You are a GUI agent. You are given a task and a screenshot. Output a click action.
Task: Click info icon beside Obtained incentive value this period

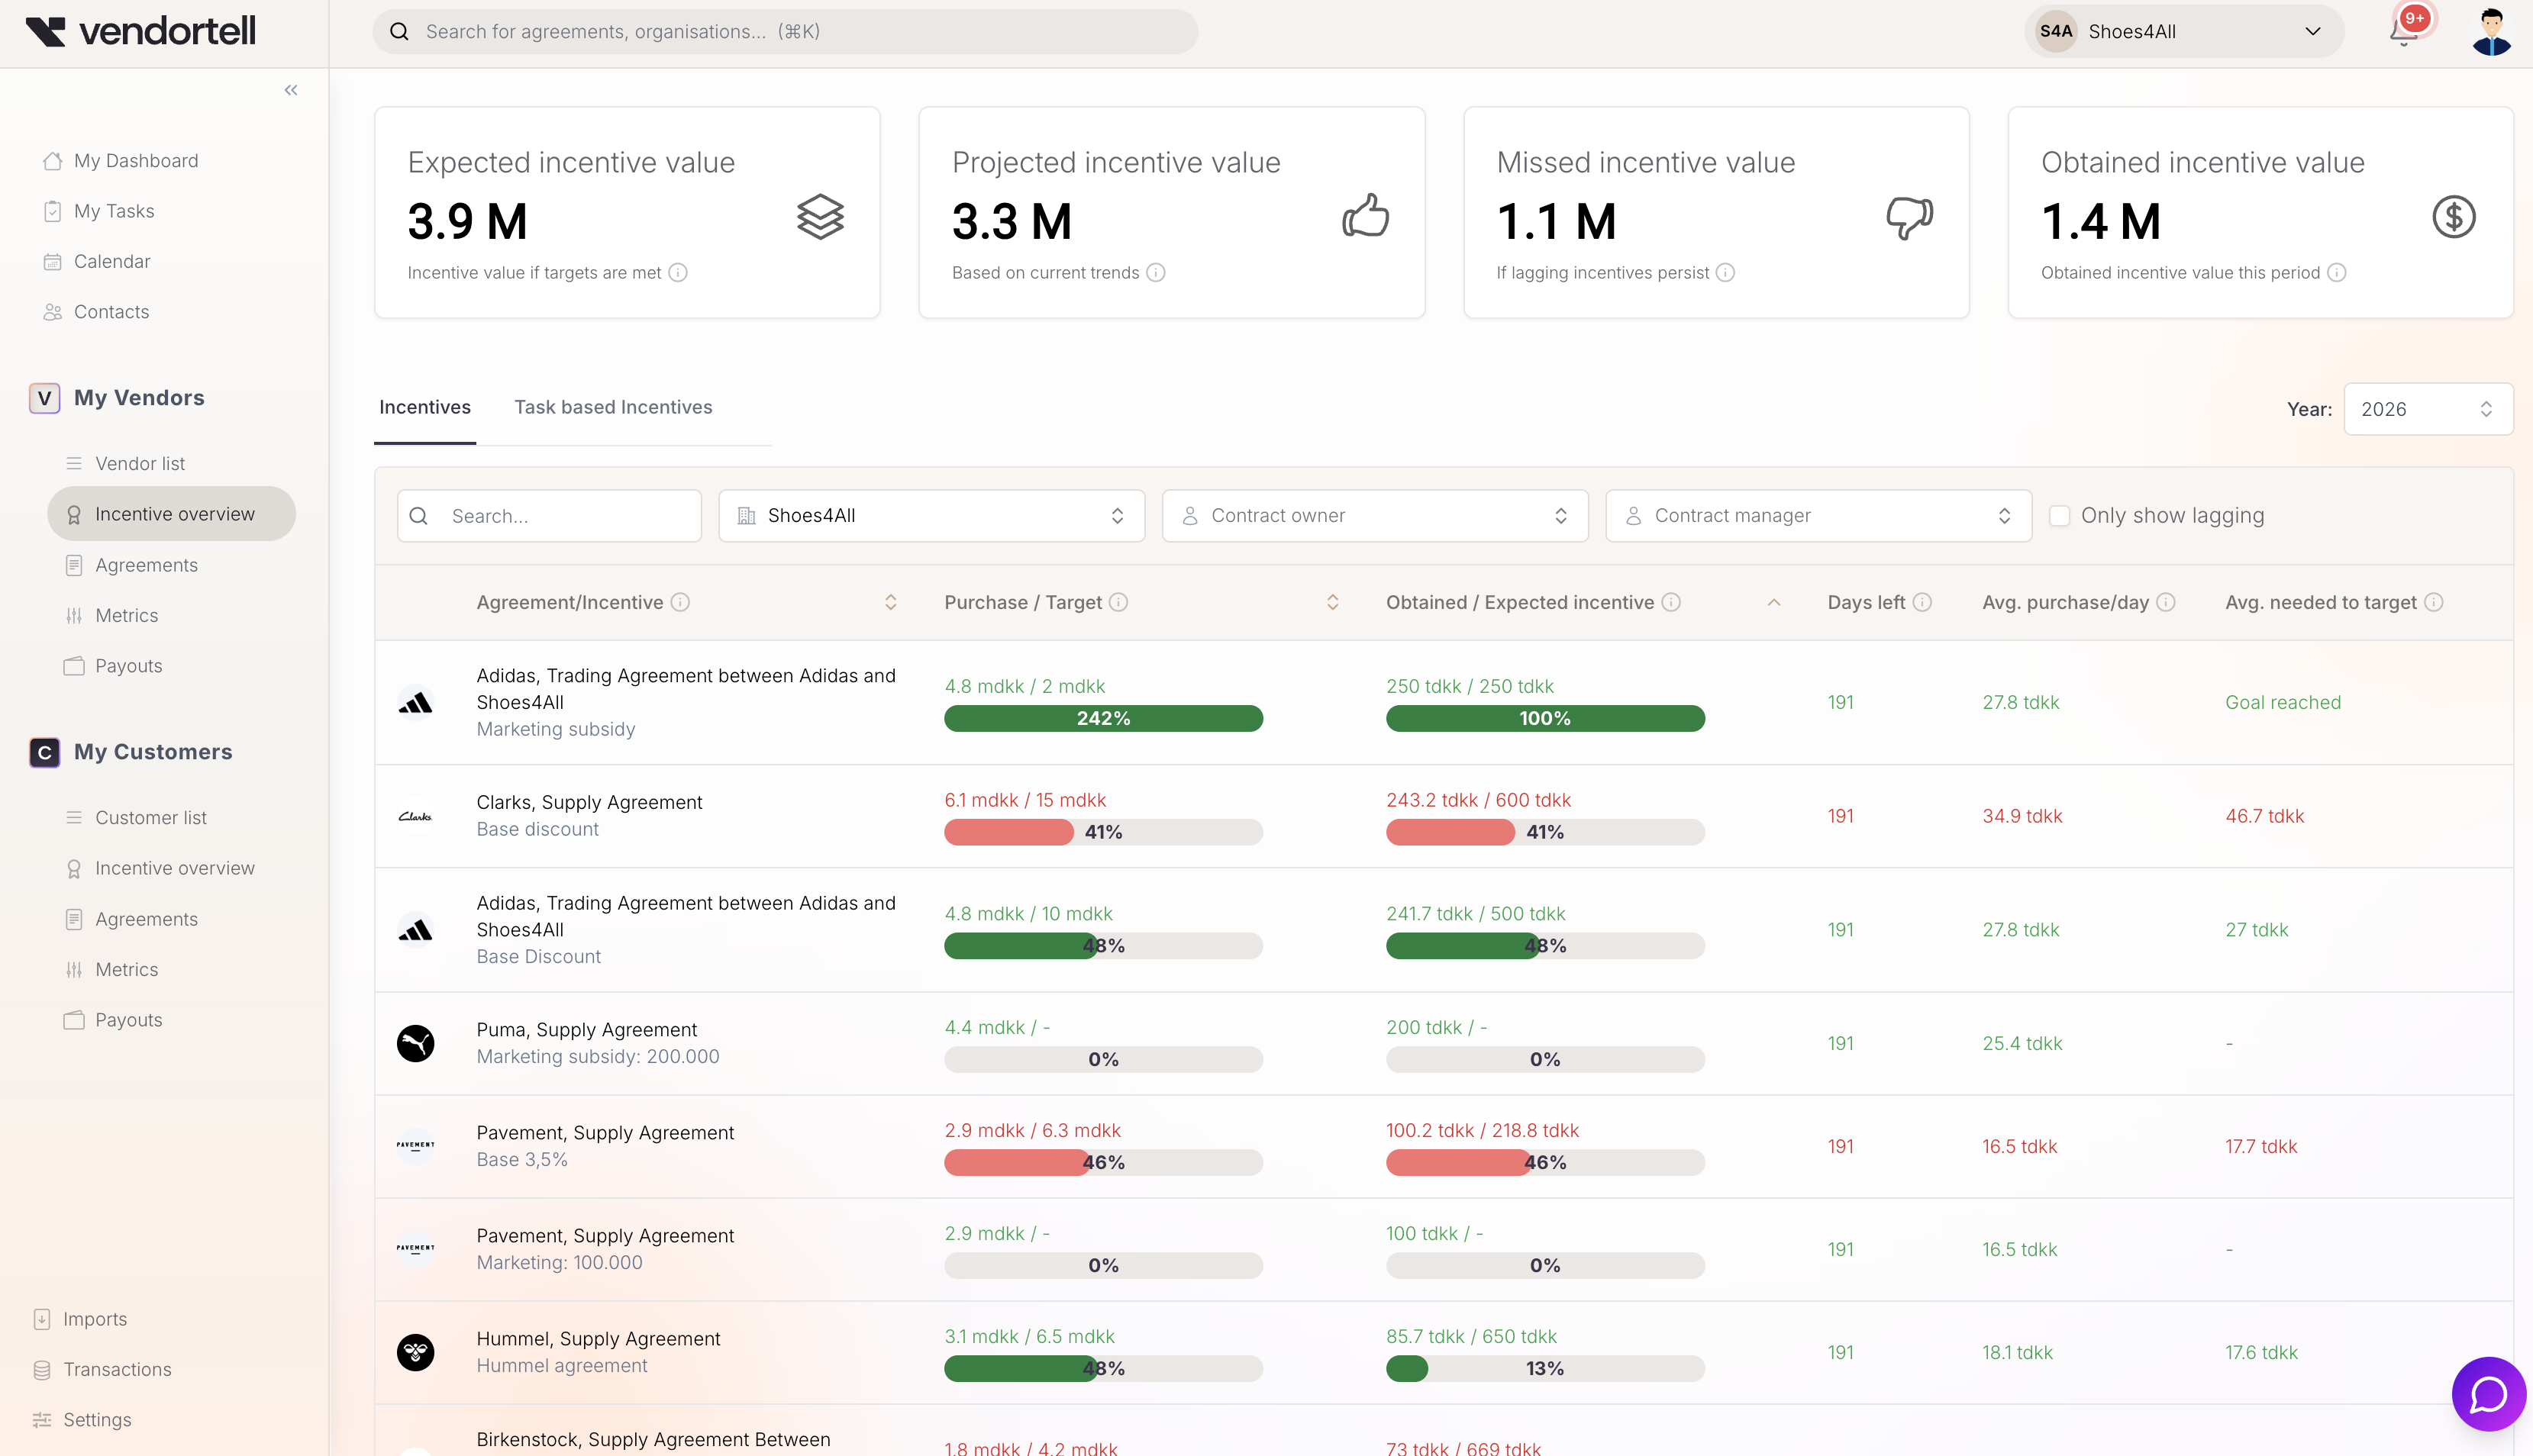click(2337, 273)
